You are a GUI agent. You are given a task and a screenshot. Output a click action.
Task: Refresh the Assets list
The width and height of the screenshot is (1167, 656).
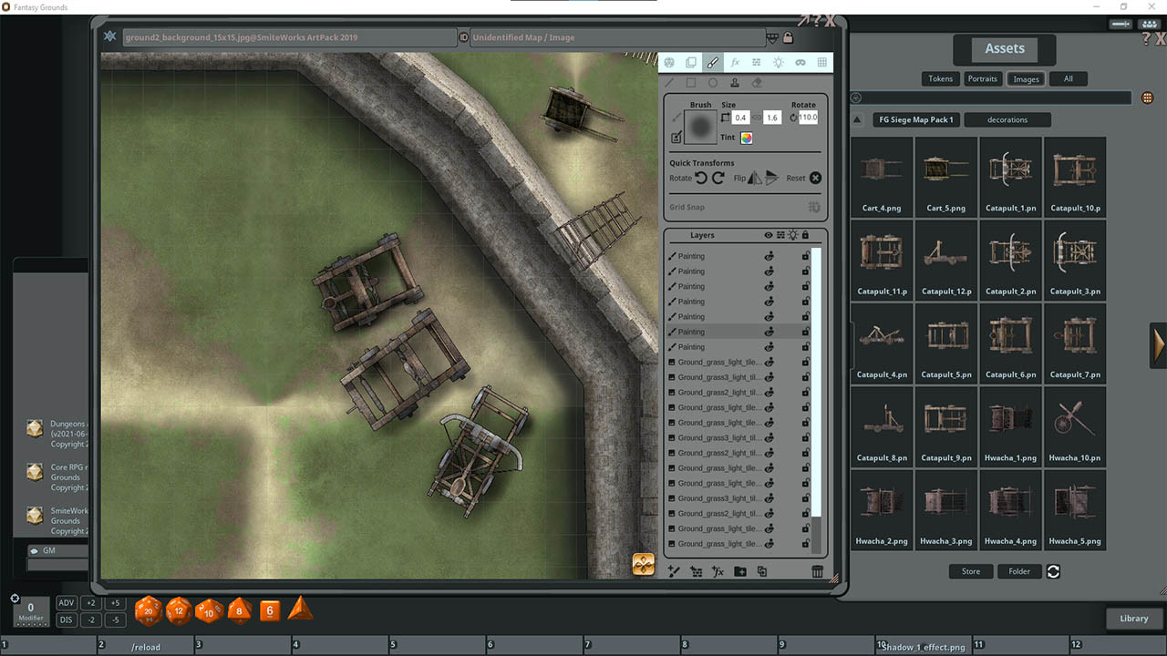(1053, 571)
